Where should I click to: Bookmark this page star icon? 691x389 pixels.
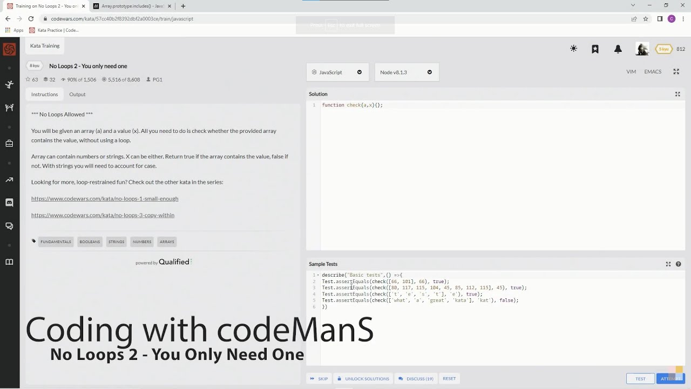point(645,18)
